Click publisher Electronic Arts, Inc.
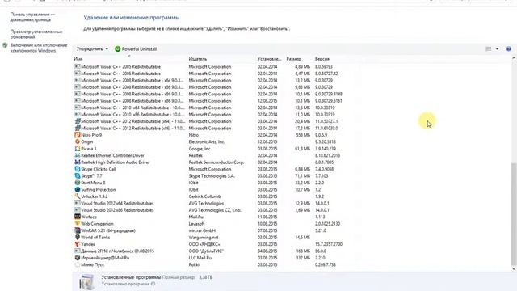 [x=207, y=141]
